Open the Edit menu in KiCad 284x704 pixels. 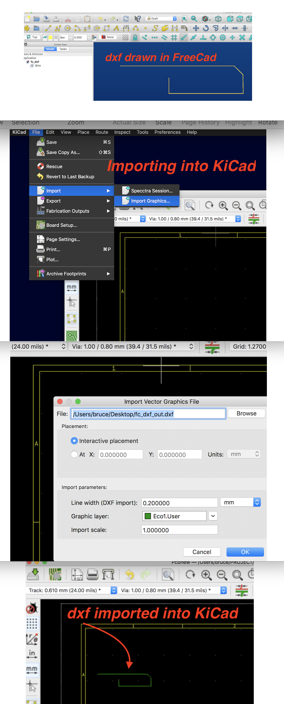[x=50, y=132]
